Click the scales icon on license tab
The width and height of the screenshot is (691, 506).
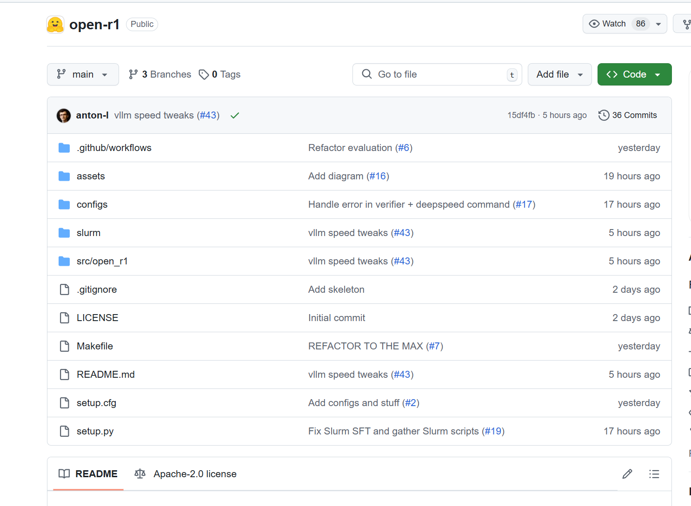tap(140, 474)
